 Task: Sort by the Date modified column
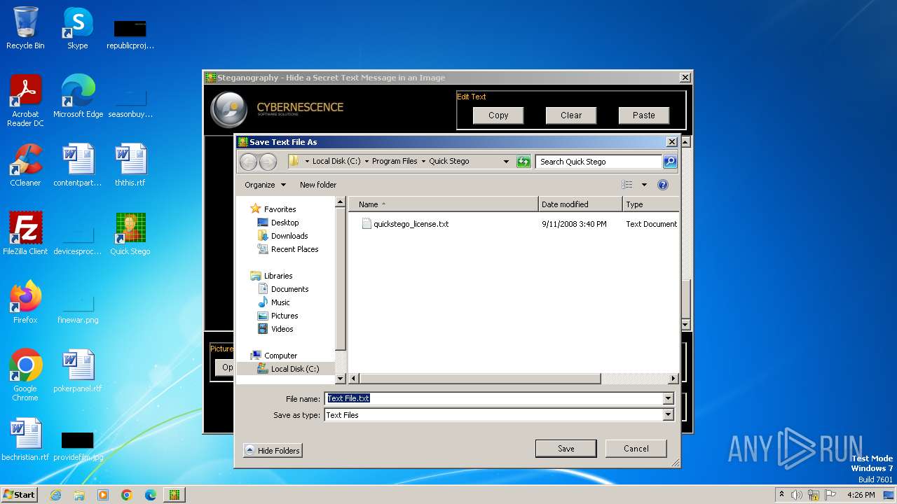[x=580, y=204]
